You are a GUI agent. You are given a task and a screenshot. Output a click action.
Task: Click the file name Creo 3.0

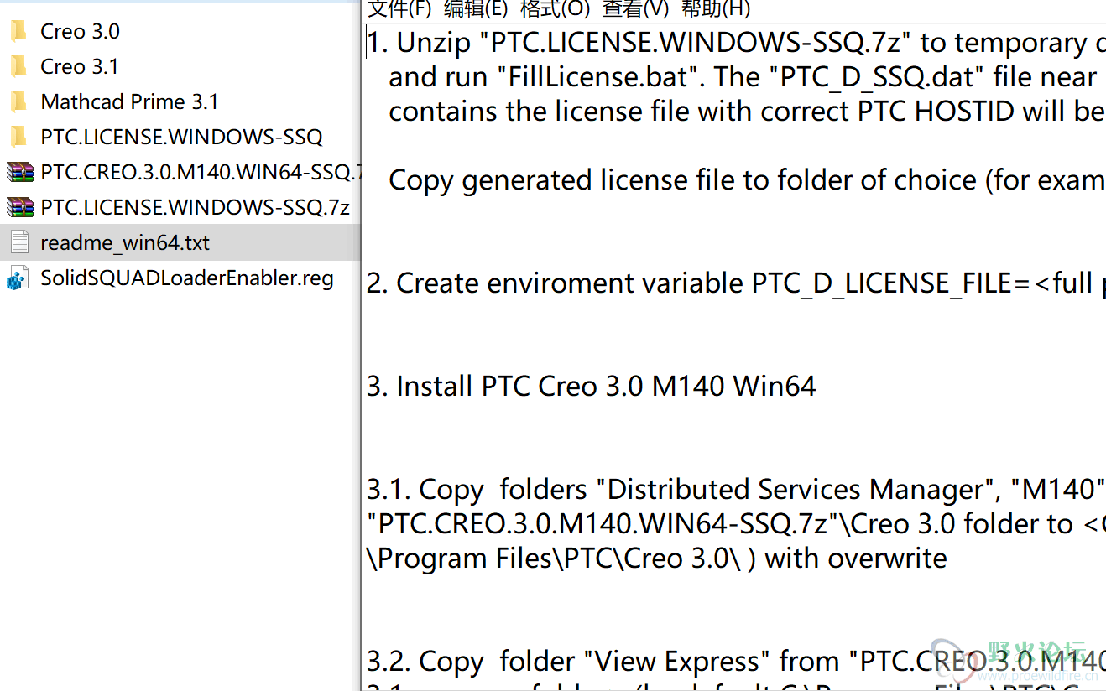(x=80, y=32)
